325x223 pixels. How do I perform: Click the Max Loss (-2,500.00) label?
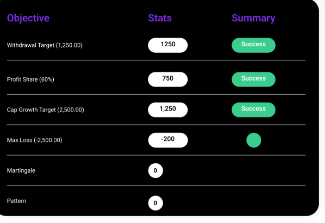coord(35,140)
